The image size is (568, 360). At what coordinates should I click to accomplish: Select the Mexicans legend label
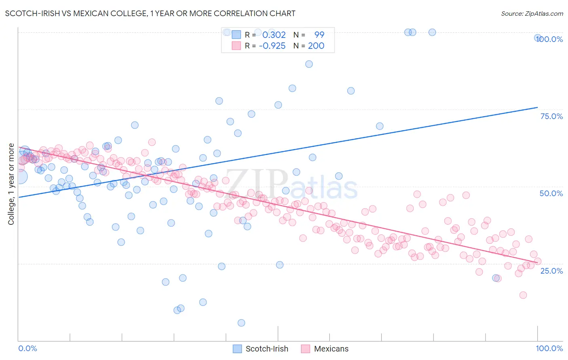click(331, 349)
